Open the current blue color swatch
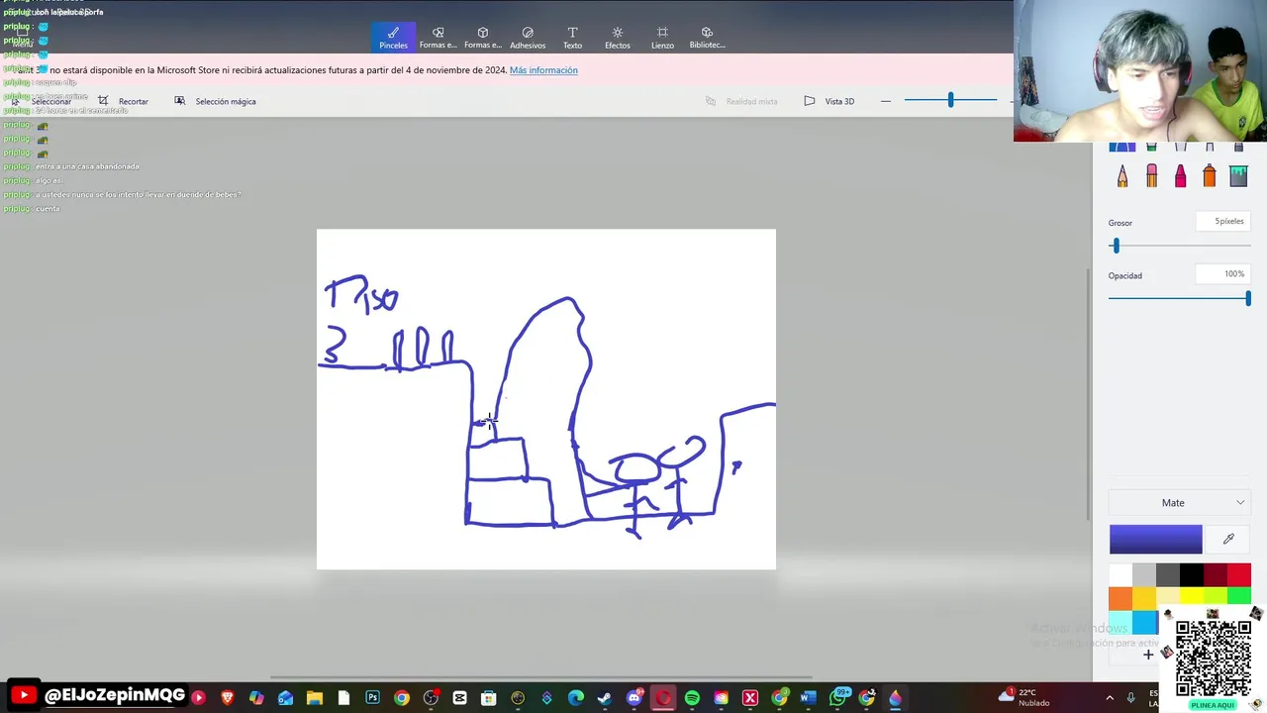 tap(1155, 540)
